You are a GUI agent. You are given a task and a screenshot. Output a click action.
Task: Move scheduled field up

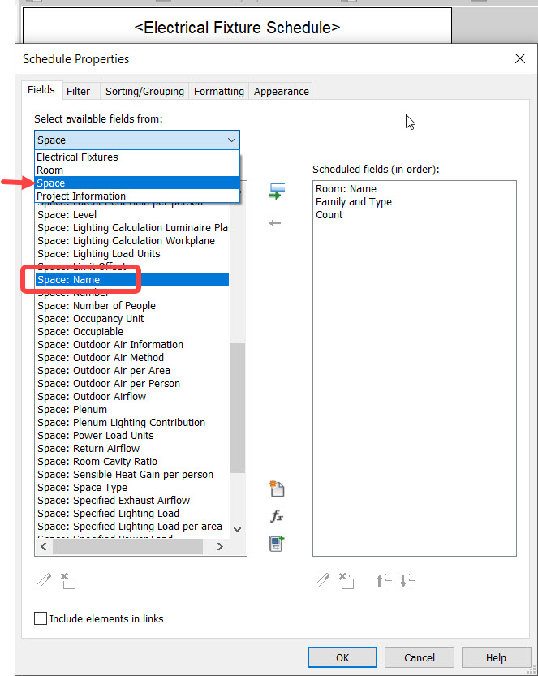(383, 580)
